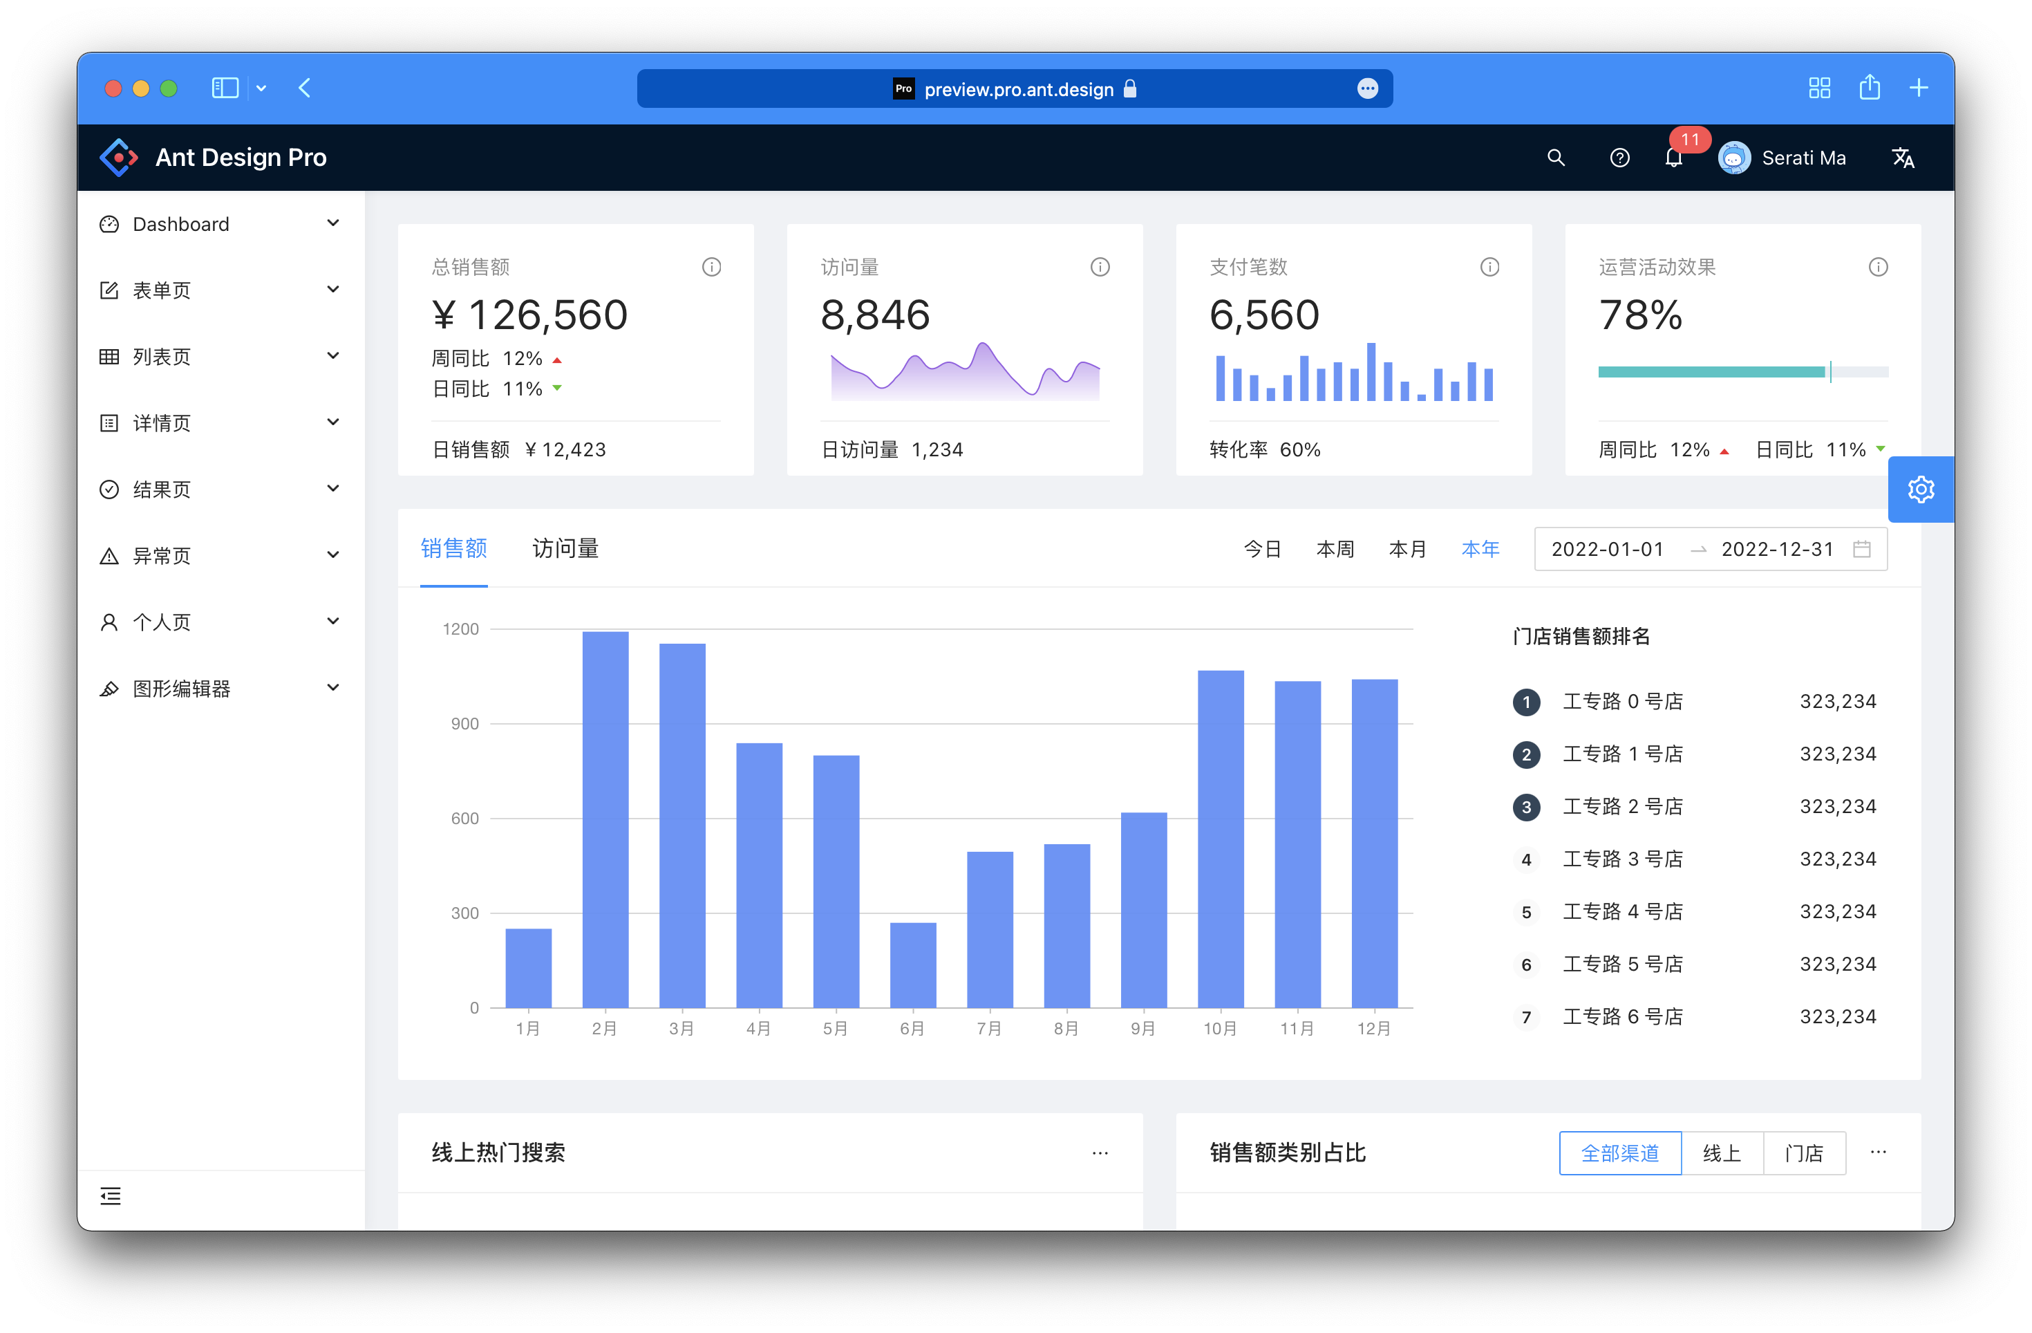Switch to the 访问量 tab
Image resolution: width=2032 pixels, height=1333 pixels.
pos(565,548)
